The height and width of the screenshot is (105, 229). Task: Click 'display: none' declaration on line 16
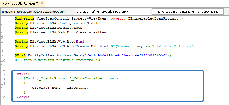pyautogui.click(x=46, y=88)
